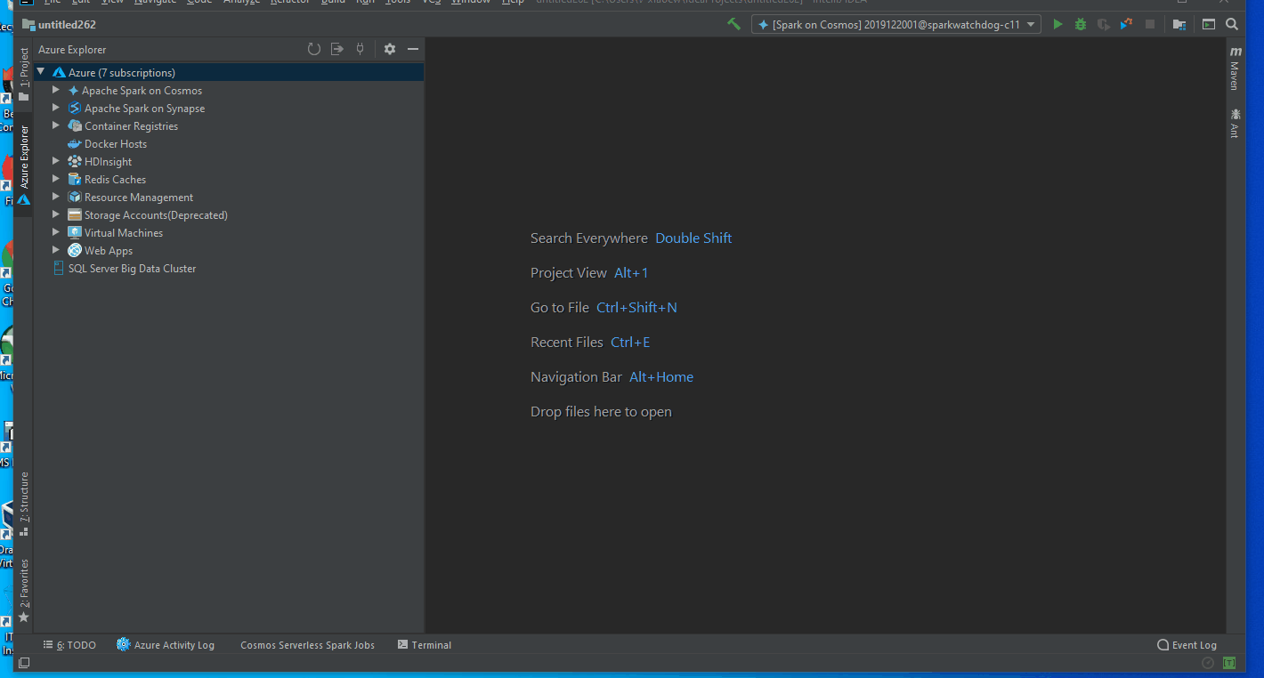Refresh the Azure Explorer tree
The image size is (1264, 678).
(x=313, y=49)
